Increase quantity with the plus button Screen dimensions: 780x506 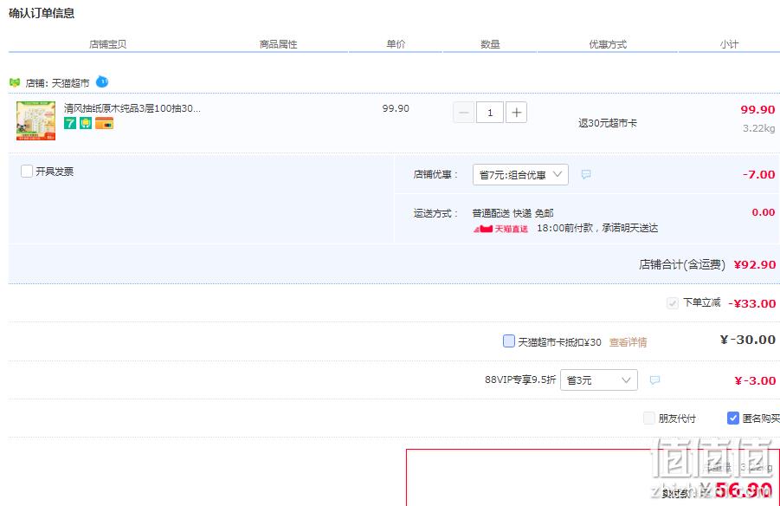coord(516,113)
